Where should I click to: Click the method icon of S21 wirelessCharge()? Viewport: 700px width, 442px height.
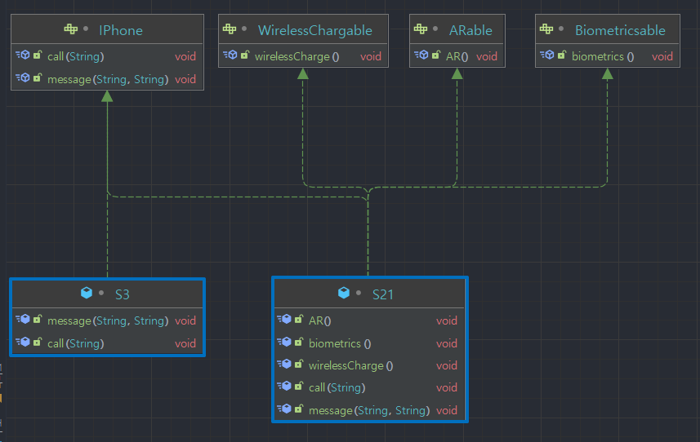point(284,365)
